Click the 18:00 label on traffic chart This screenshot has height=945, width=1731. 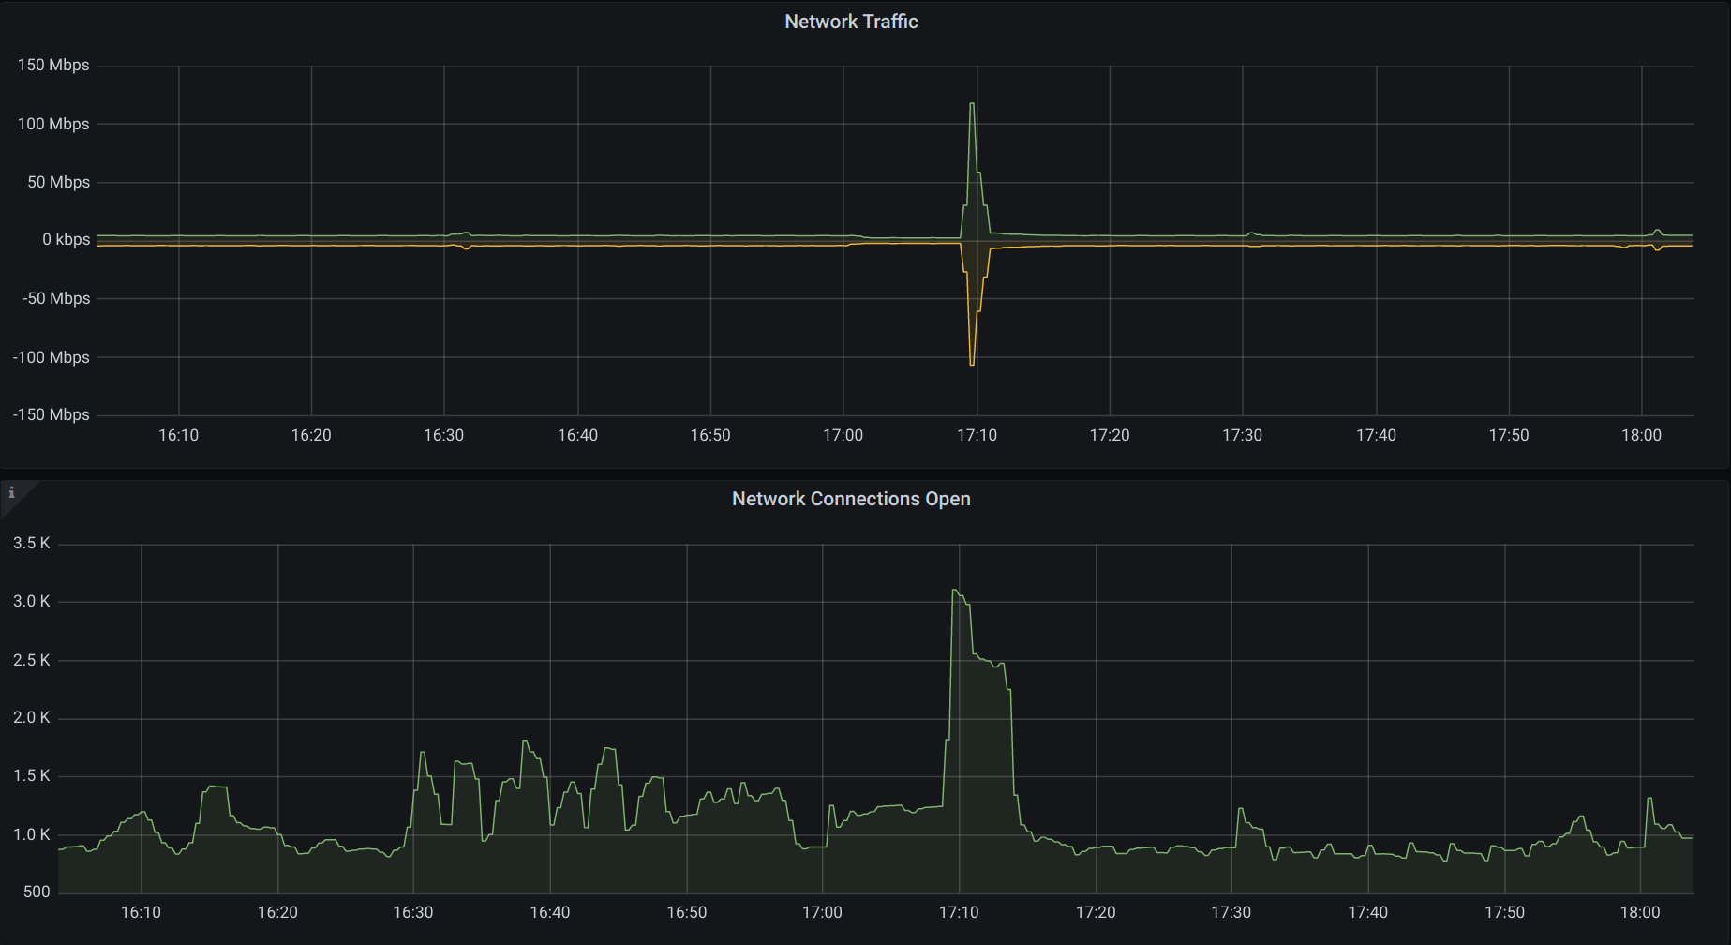[1642, 435]
